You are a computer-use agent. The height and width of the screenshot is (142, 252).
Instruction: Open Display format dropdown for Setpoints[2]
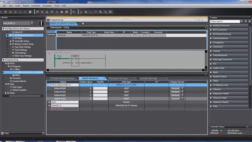point(182,95)
